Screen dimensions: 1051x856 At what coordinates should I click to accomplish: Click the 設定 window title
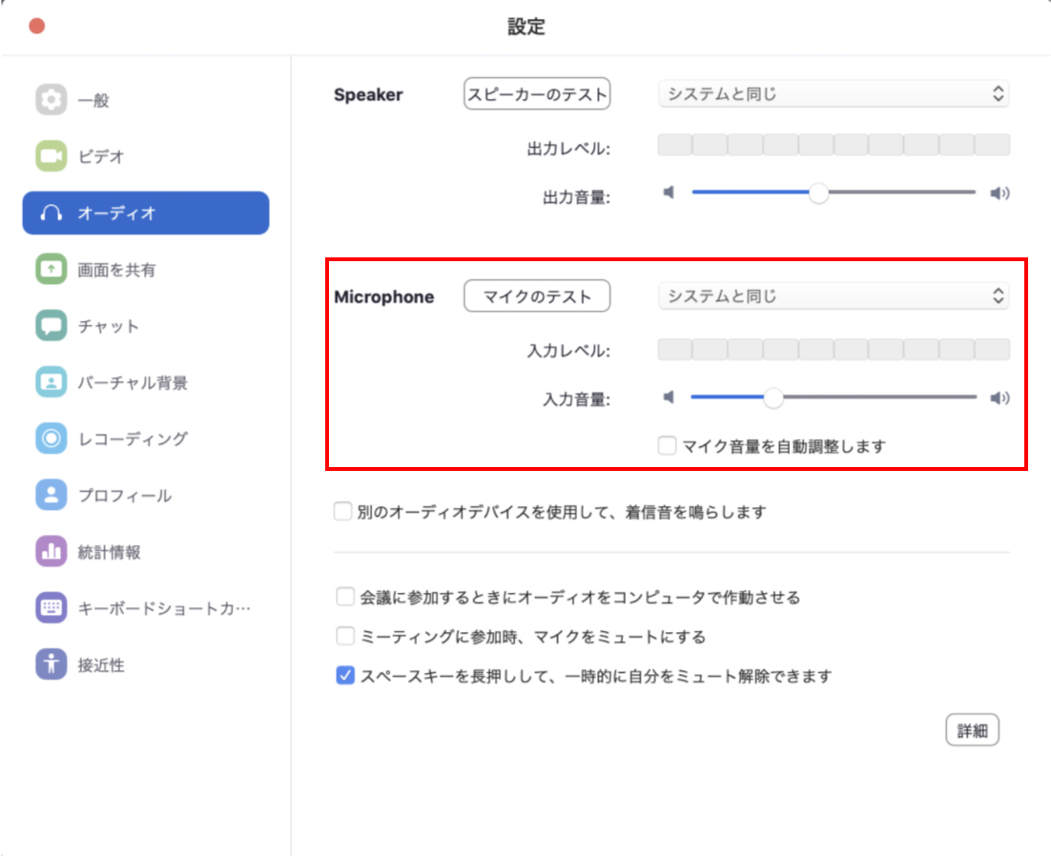[x=526, y=27]
